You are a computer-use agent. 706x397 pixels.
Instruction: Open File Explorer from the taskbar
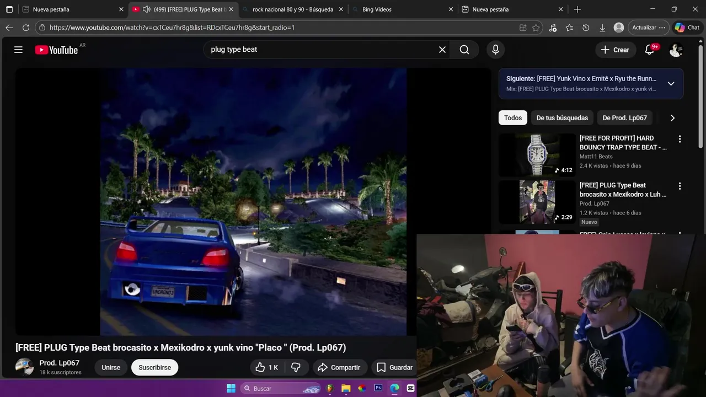(346, 388)
